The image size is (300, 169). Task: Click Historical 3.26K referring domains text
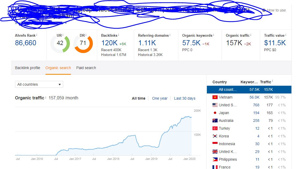[x=150, y=55]
